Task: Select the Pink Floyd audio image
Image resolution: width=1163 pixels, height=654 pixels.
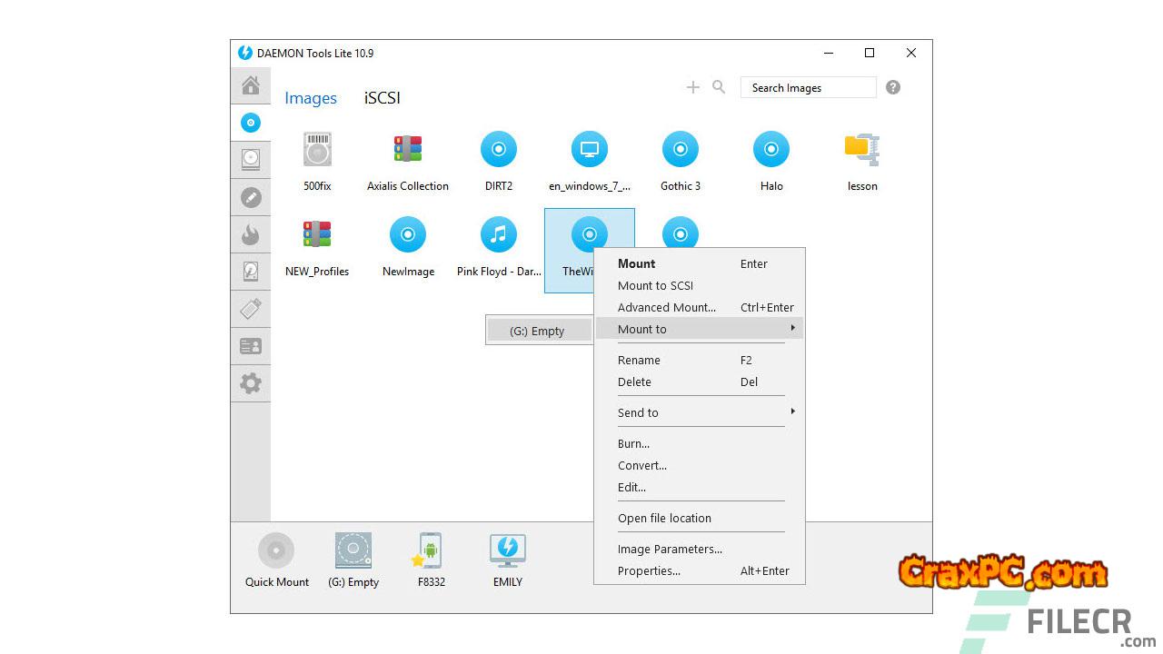Action: pos(498,235)
